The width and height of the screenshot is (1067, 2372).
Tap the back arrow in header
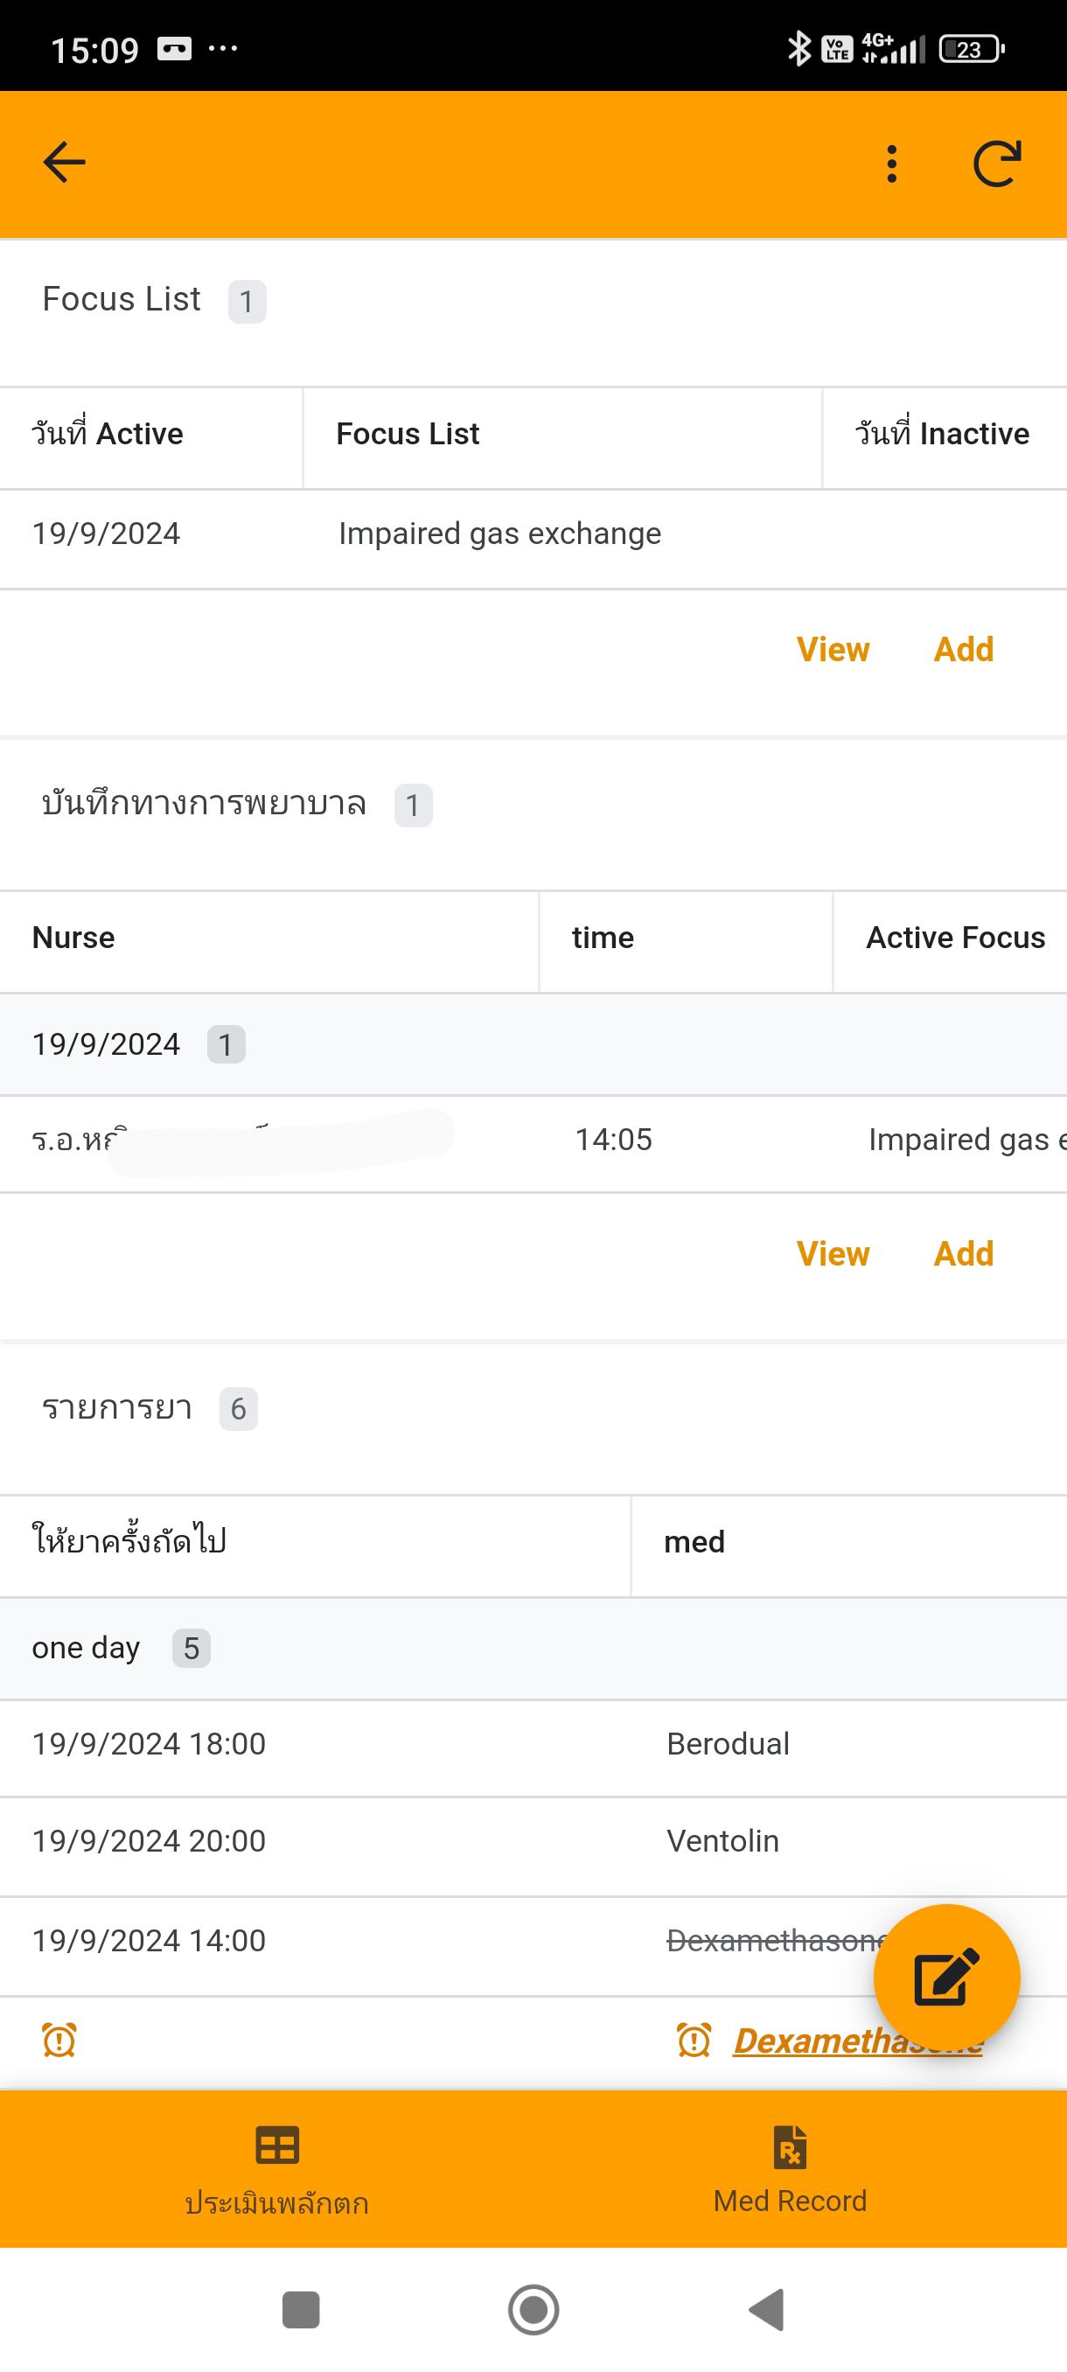coord(65,163)
